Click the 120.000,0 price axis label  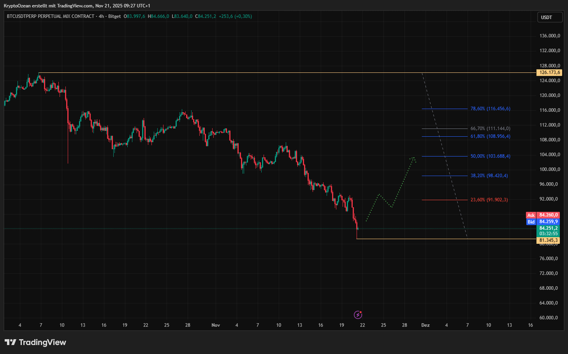point(550,95)
